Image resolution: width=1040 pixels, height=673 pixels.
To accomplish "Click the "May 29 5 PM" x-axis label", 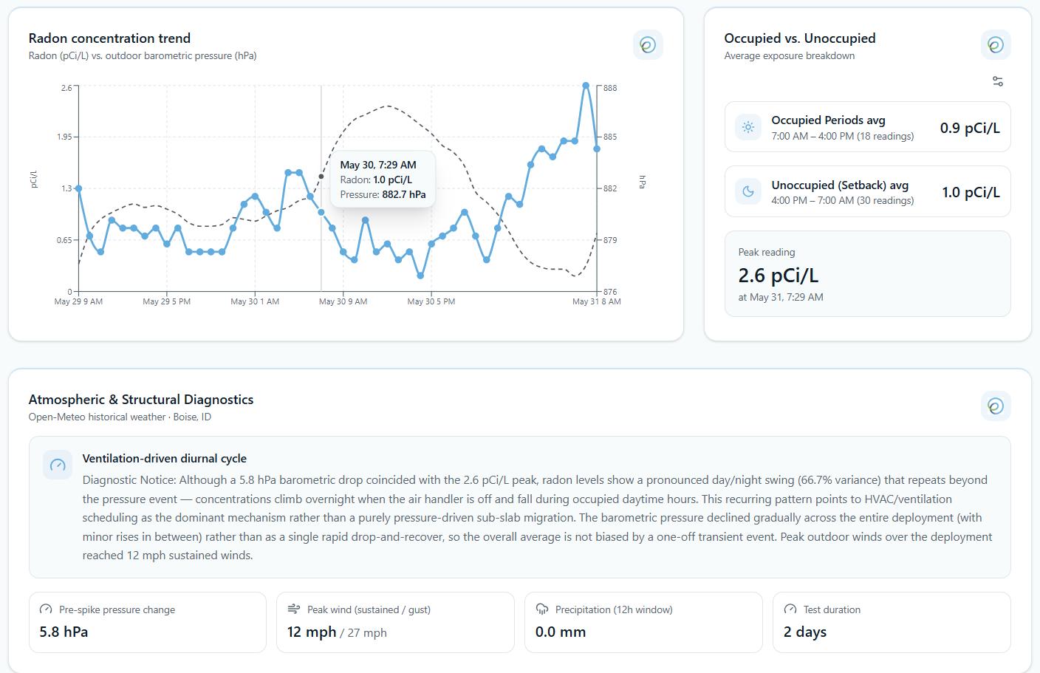I will (167, 301).
